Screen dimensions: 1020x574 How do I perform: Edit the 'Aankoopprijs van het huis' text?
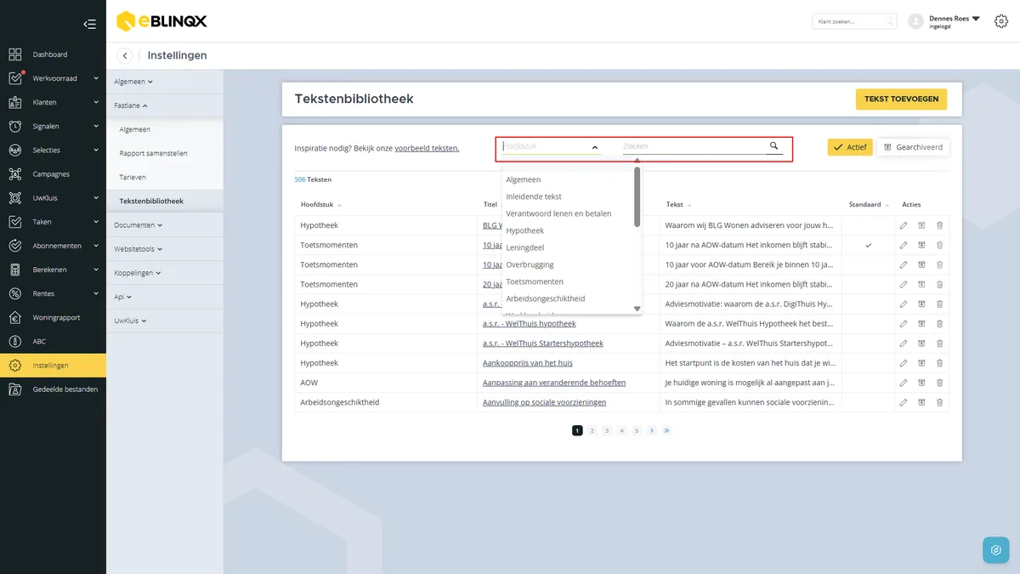pyautogui.click(x=904, y=363)
